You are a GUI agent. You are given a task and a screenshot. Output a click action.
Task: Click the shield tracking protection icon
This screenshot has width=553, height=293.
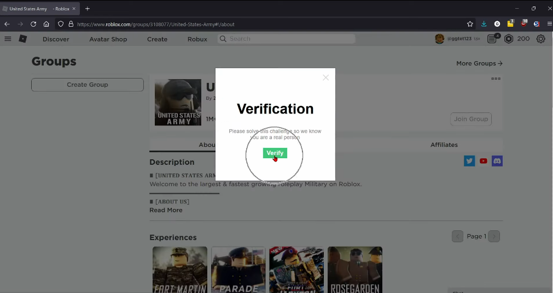tap(61, 24)
